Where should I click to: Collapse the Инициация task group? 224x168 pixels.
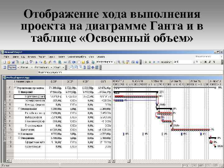point(19,92)
